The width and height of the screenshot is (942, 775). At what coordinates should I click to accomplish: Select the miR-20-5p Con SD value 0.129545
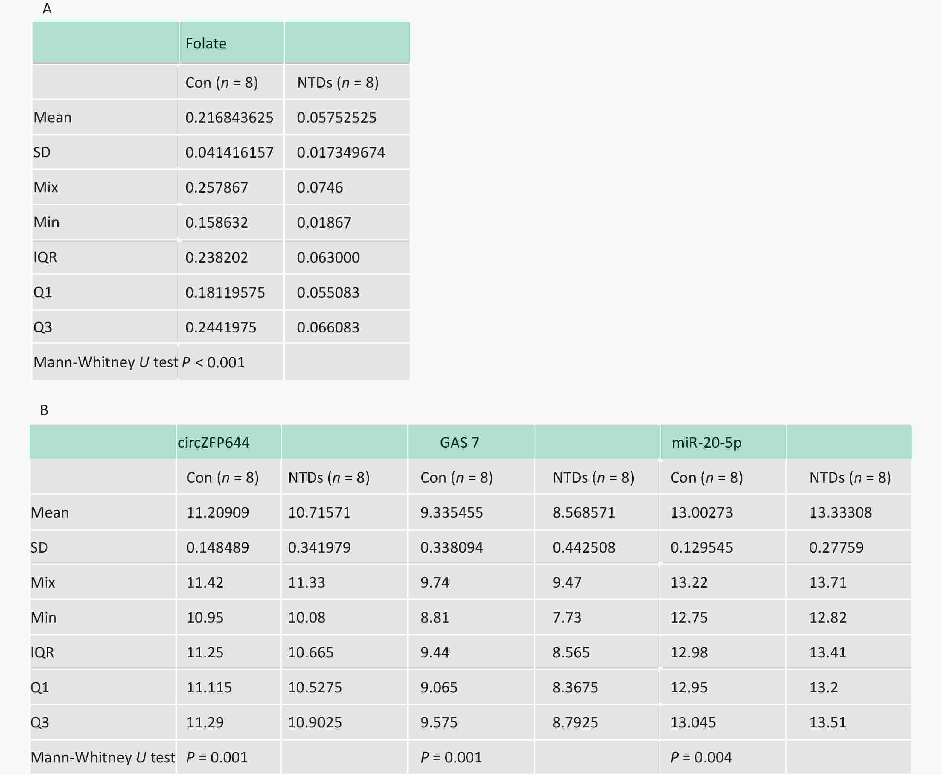click(x=701, y=547)
